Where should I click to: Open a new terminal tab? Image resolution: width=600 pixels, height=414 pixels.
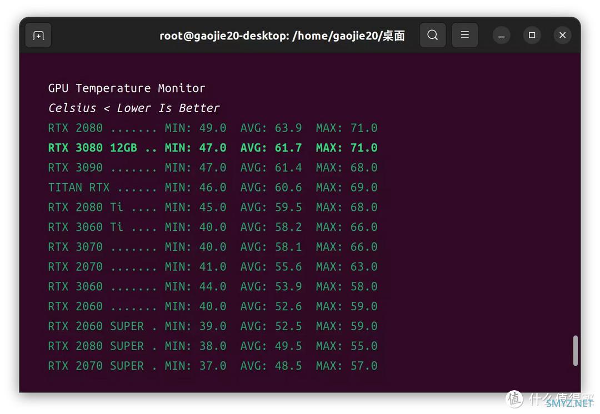38,35
